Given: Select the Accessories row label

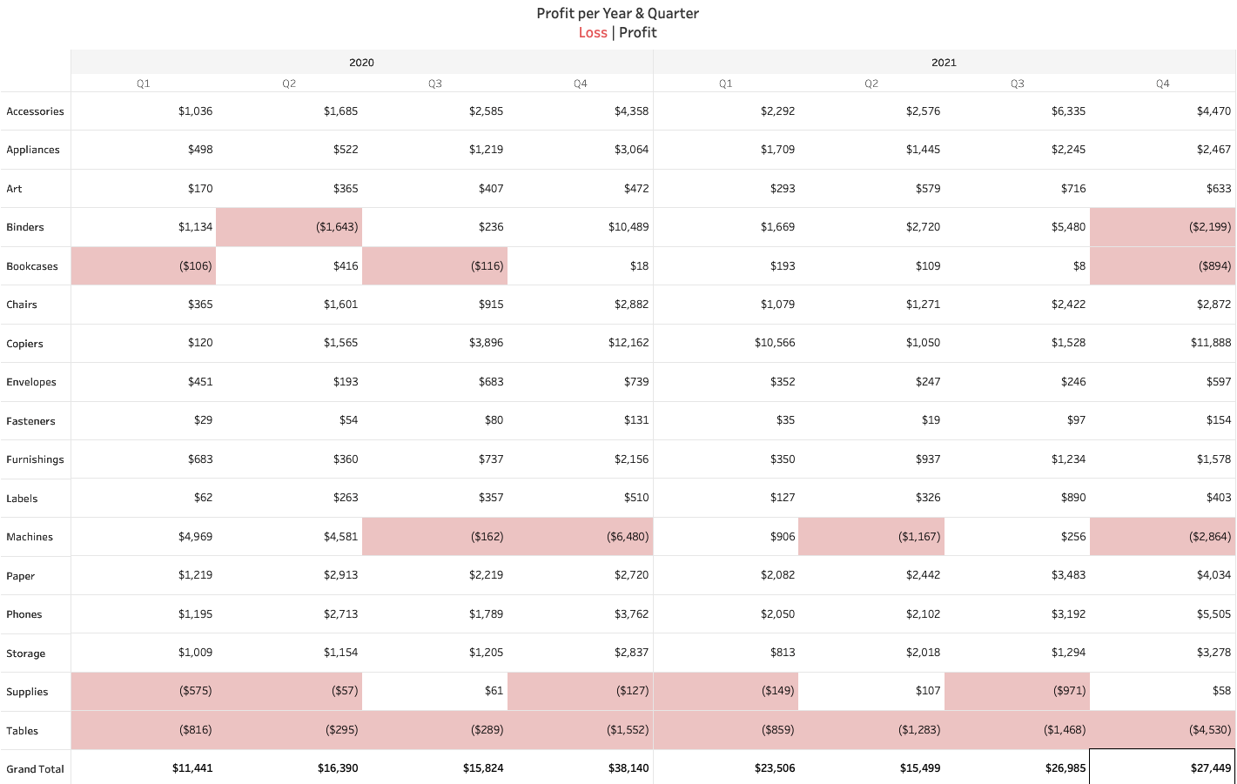Looking at the screenshot, I should (35, 111).
